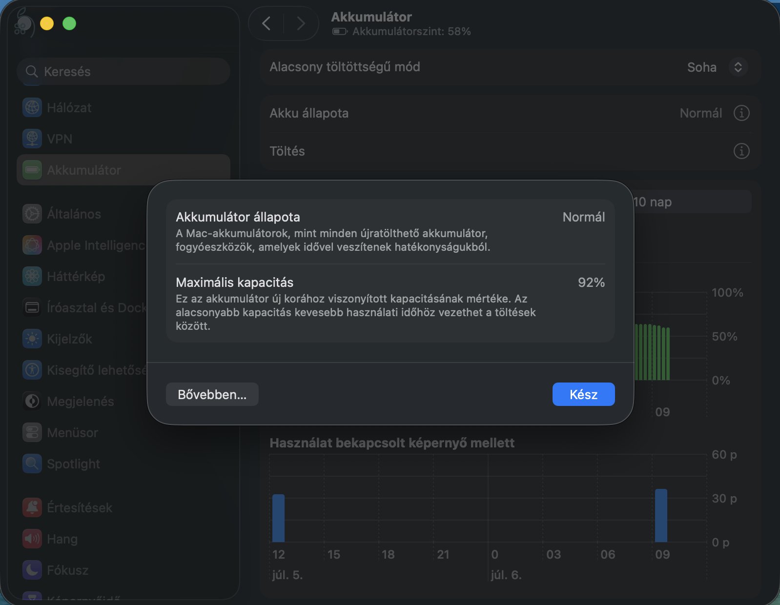Click info icon next to Akku állapota
This screenshot has width=780, height=605.
coord(741,113)
